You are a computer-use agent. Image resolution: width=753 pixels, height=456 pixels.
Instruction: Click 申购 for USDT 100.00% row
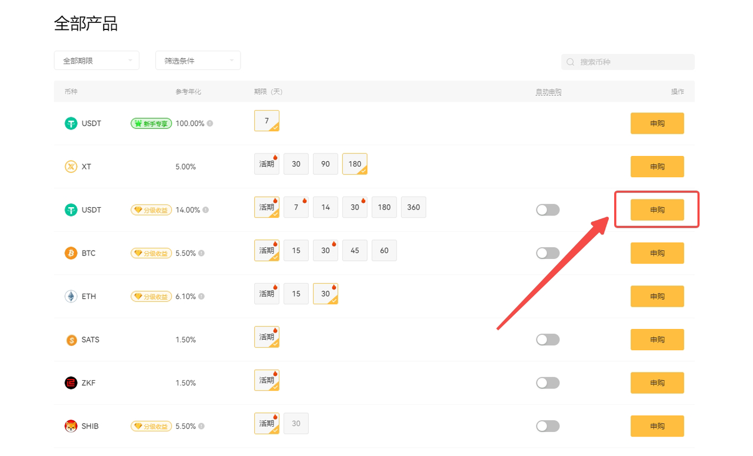pos(657,124)
